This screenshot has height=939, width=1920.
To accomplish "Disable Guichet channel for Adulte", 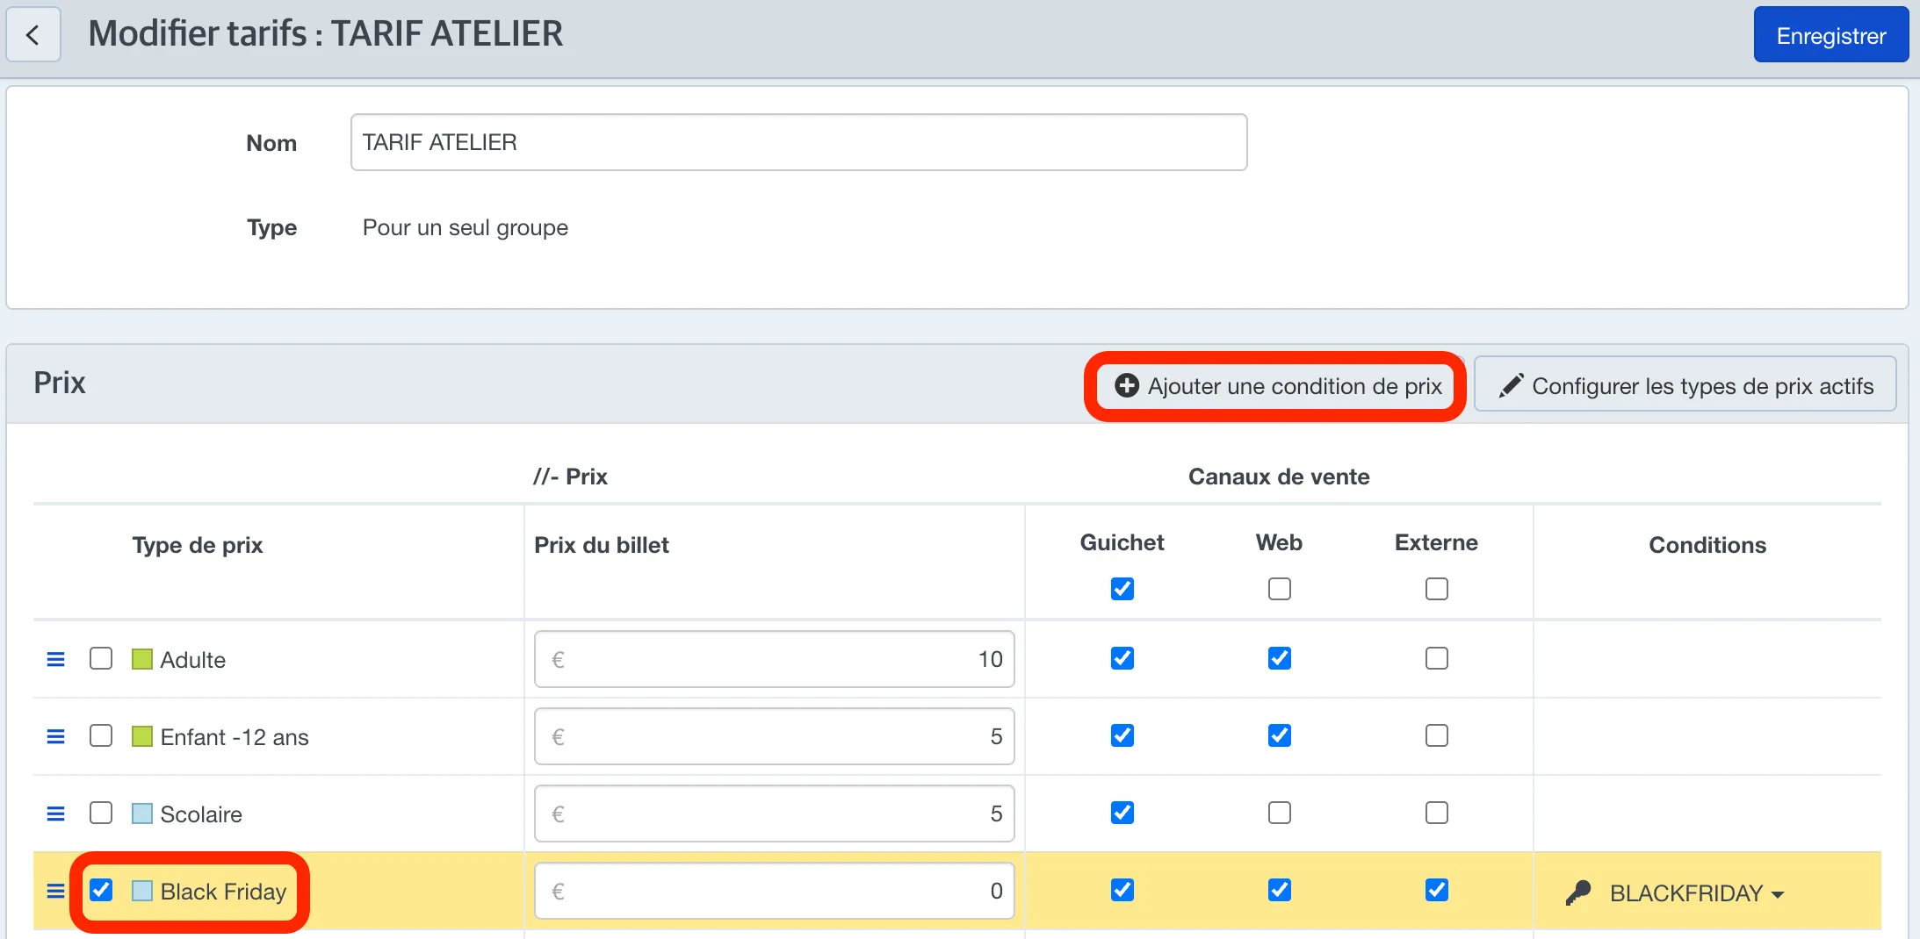I will point(1122,658).
